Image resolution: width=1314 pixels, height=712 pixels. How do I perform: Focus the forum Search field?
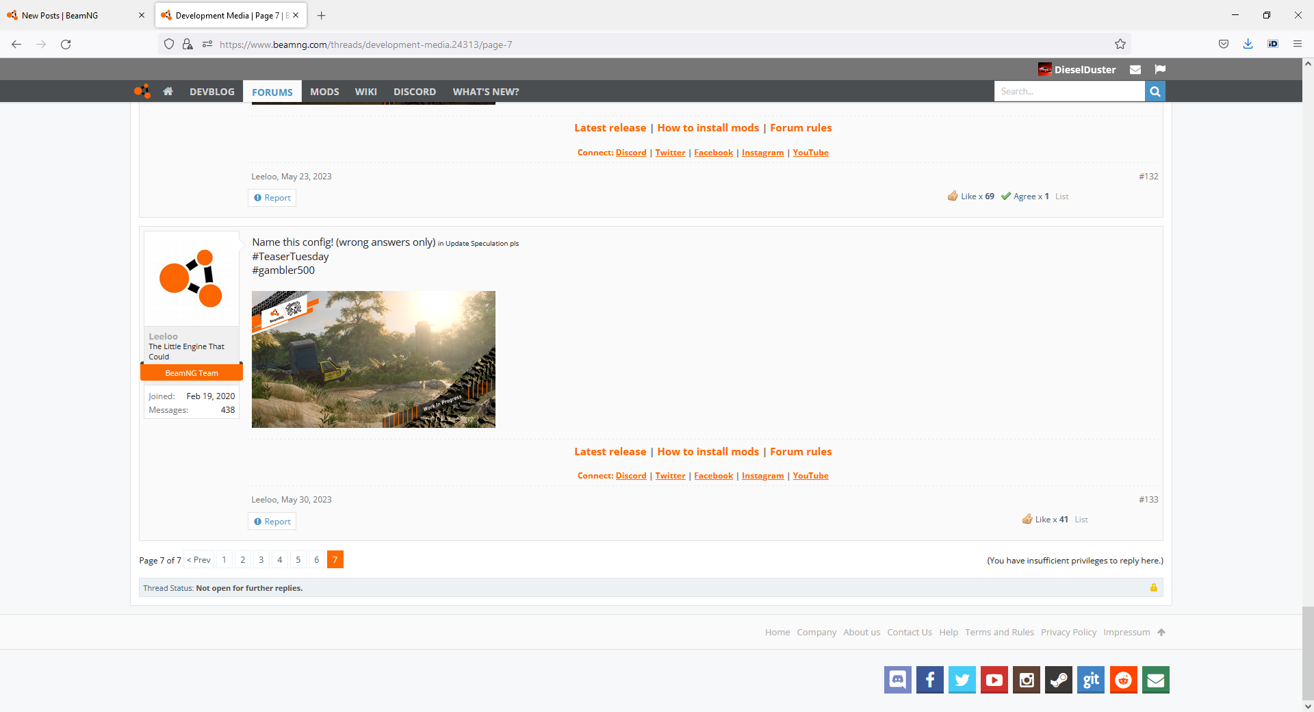coord(1069,91)
